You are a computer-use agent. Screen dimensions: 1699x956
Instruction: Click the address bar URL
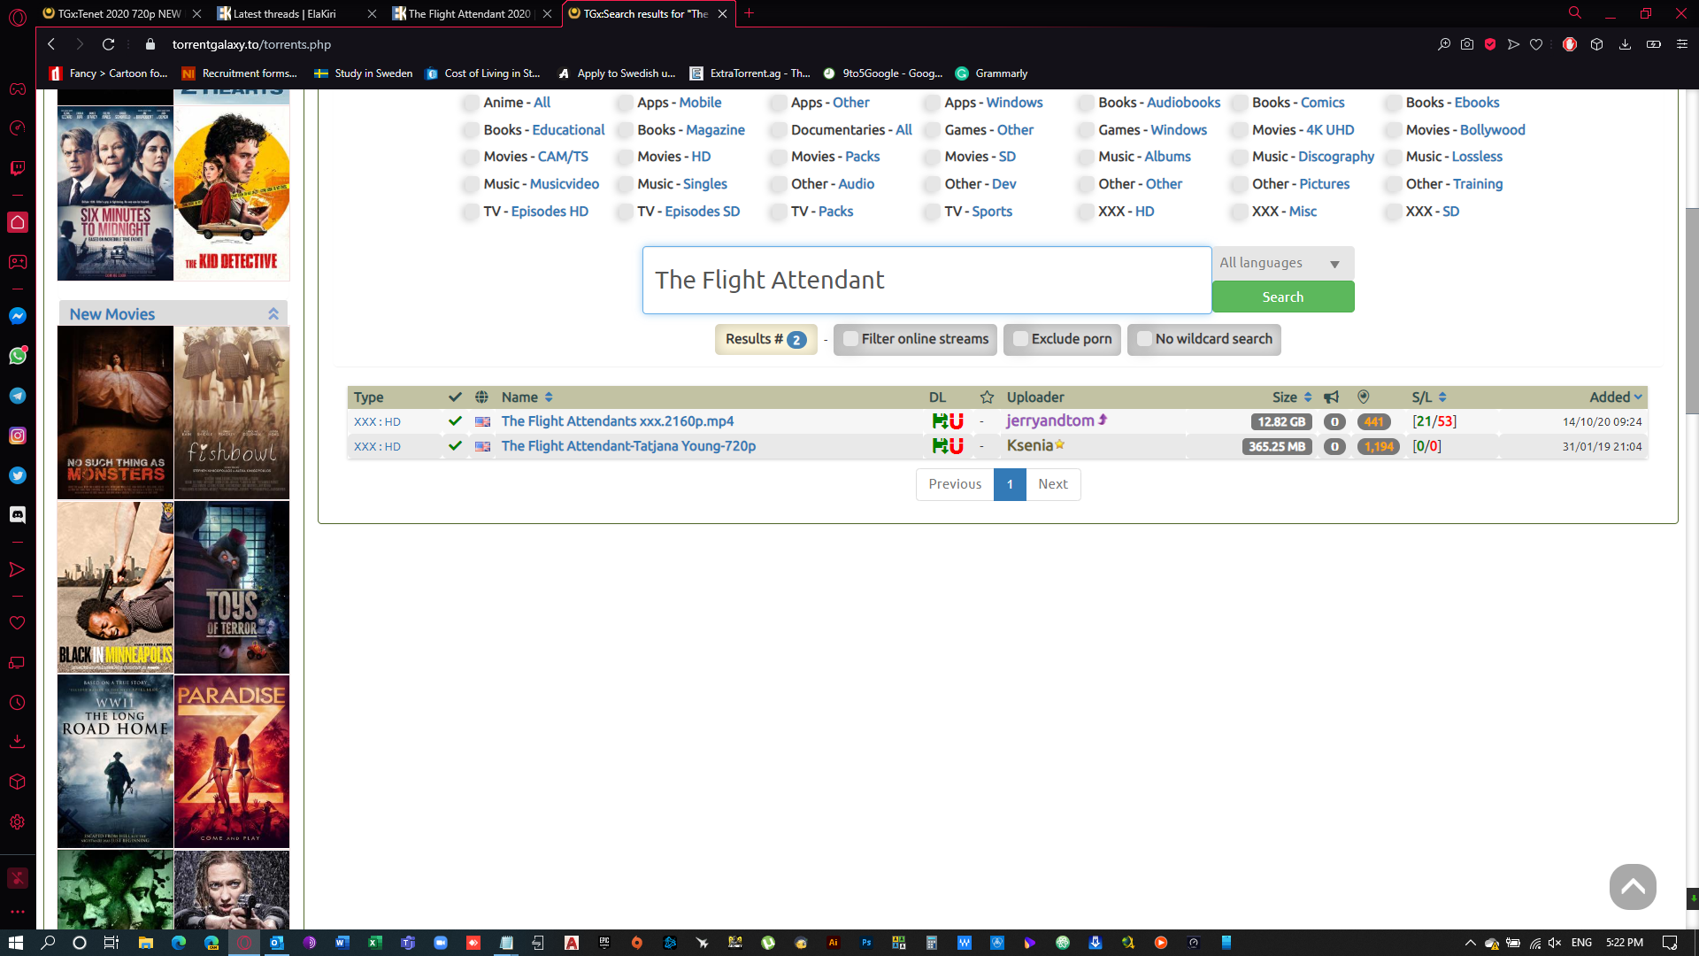point(251,44)
